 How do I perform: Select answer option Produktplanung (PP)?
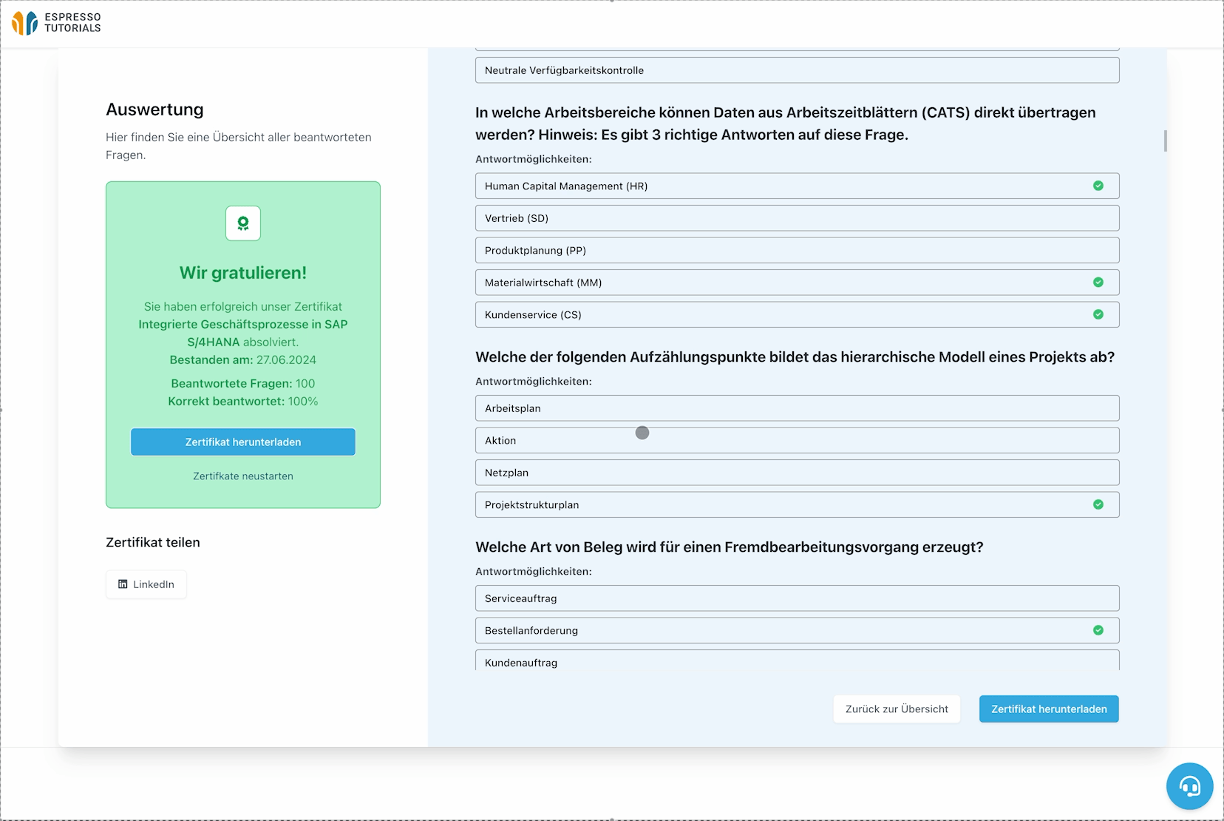tap(797, 250)
